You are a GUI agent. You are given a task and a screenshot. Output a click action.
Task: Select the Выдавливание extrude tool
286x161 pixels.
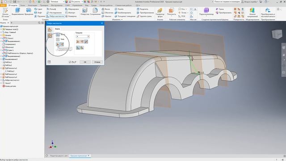click(x=18, y=12)
